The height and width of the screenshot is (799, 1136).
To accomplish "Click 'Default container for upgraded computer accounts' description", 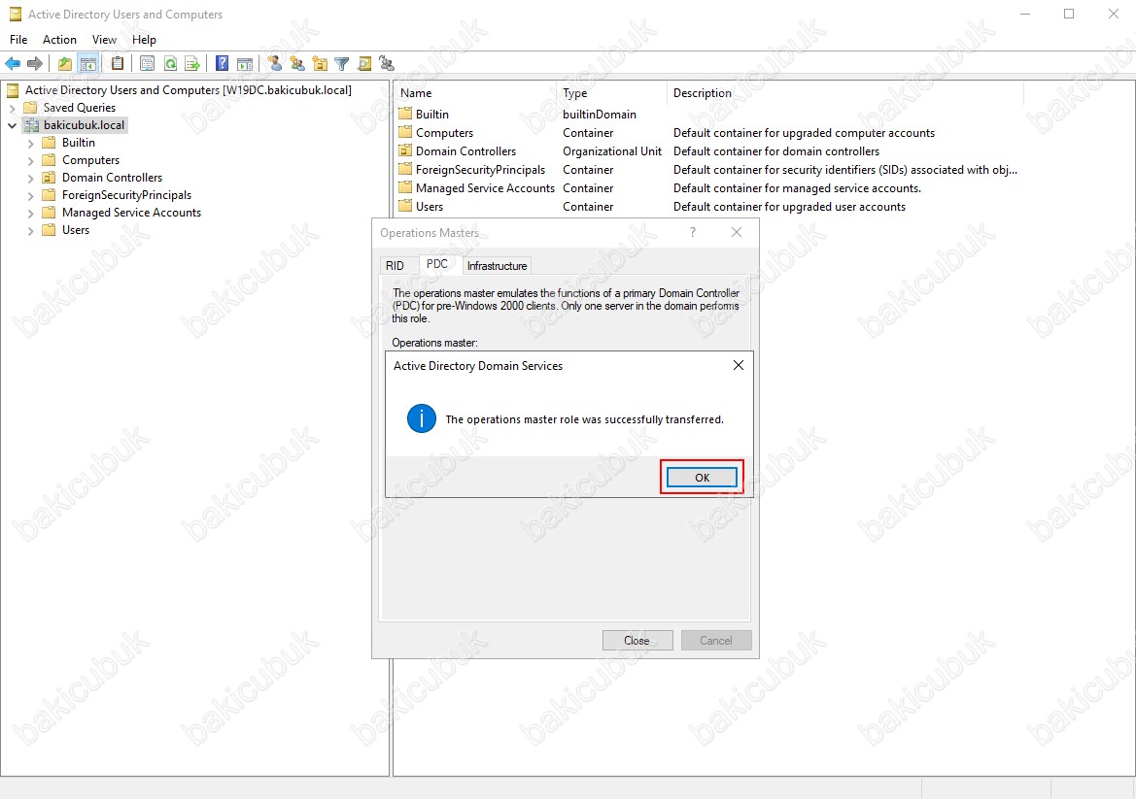I will pyautogui.click(x=805, y=133).
